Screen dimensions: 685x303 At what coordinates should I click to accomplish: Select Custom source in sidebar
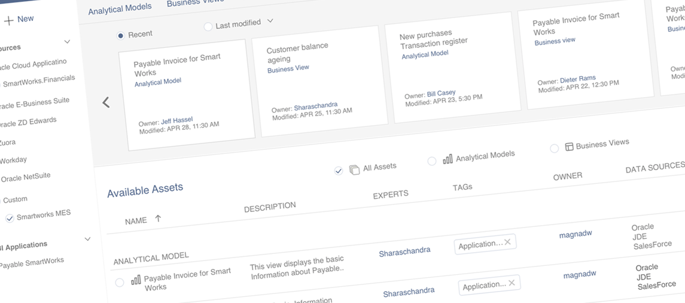click(15, 200)
